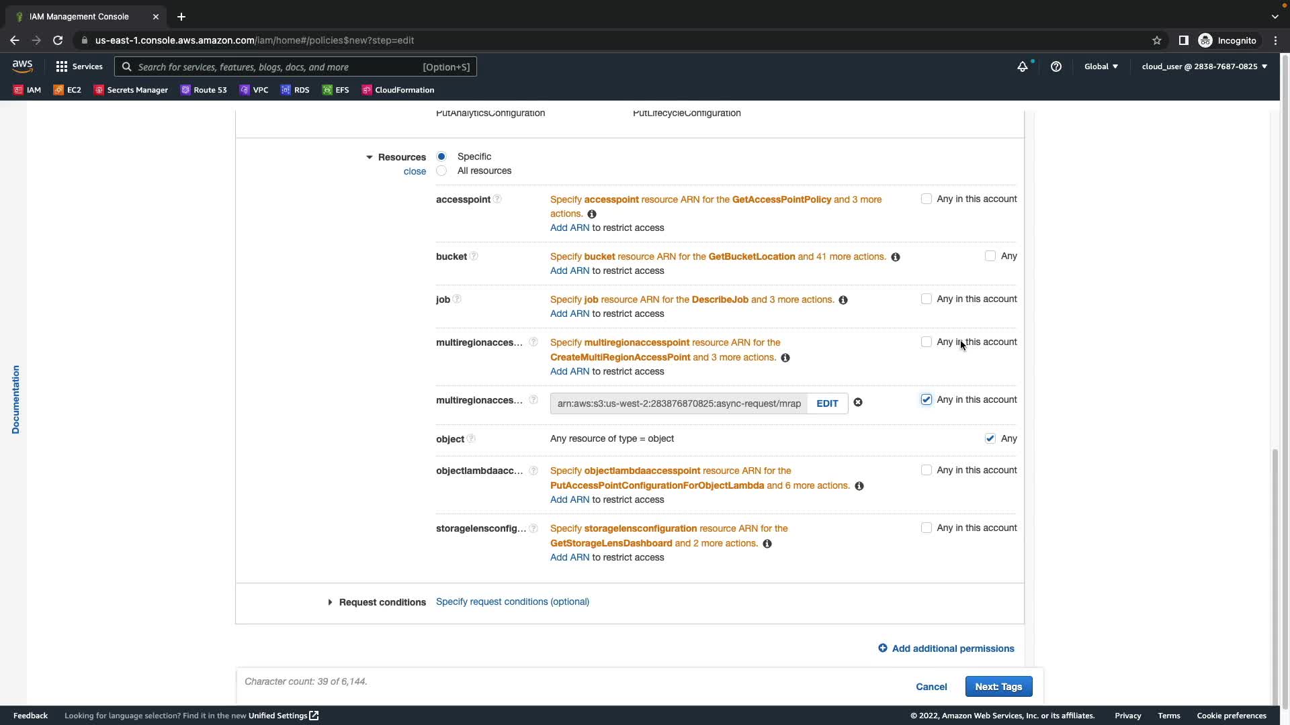Open the Global region dropdown
The height and width of the screenshot is (725, 1290).
pyautogui.click(x=1101, y=66)
